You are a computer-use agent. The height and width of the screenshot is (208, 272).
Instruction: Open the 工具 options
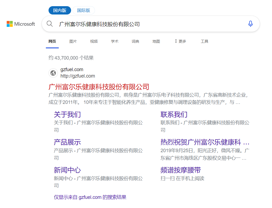(204, 41)
